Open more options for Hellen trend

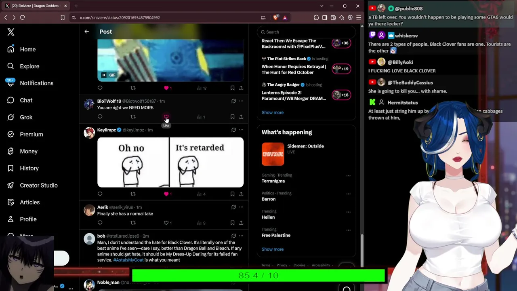tap(348, 212)
